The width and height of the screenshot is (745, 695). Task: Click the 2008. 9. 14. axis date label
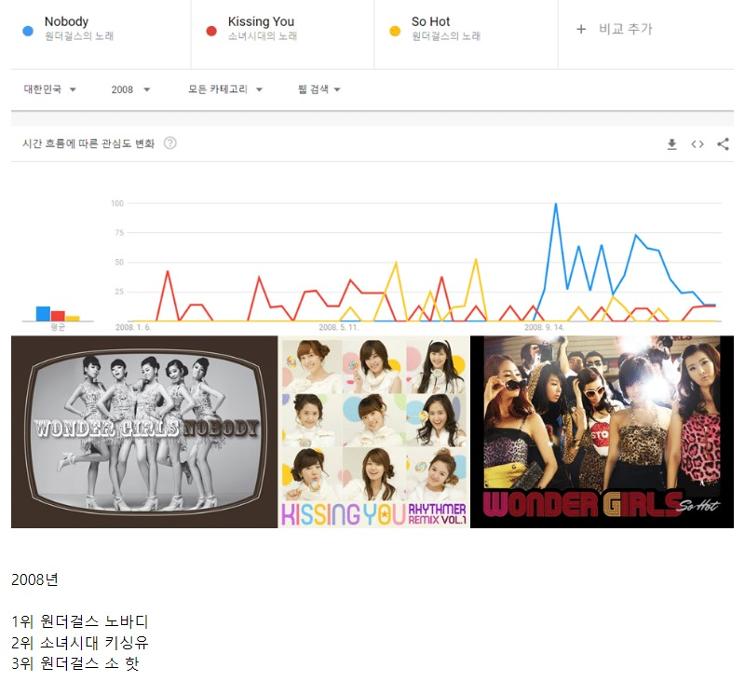click(544, 328)
